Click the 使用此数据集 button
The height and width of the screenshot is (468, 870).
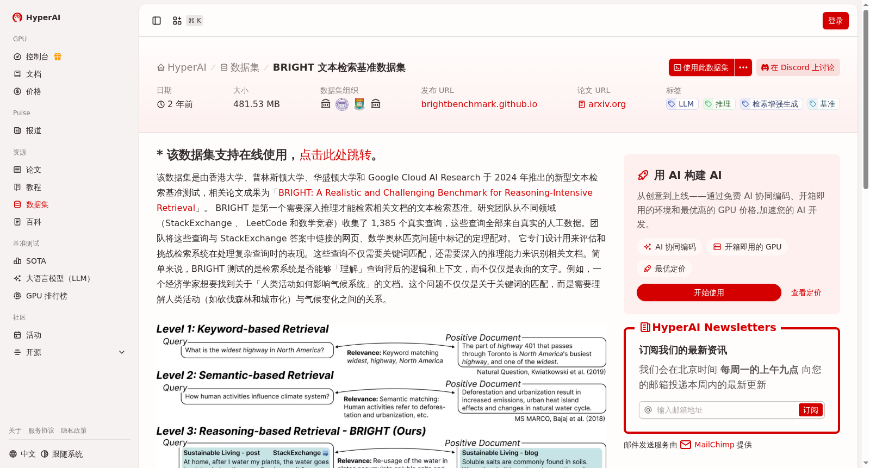coord(701,67)
